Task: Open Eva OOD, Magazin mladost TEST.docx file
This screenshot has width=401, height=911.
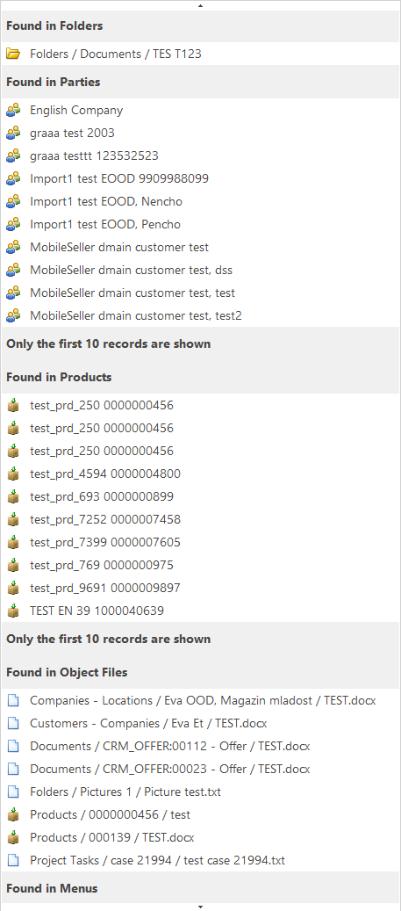Action: tap(200, 701)
